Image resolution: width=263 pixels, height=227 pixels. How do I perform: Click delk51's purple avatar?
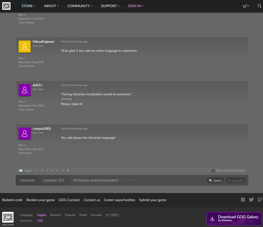(x=24, y=90)
